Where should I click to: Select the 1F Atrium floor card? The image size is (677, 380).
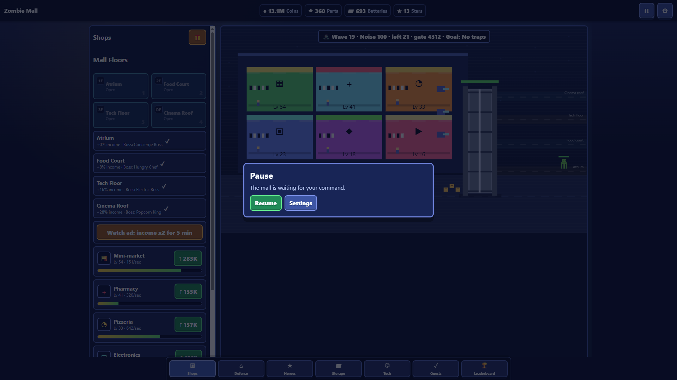[121, 86]
